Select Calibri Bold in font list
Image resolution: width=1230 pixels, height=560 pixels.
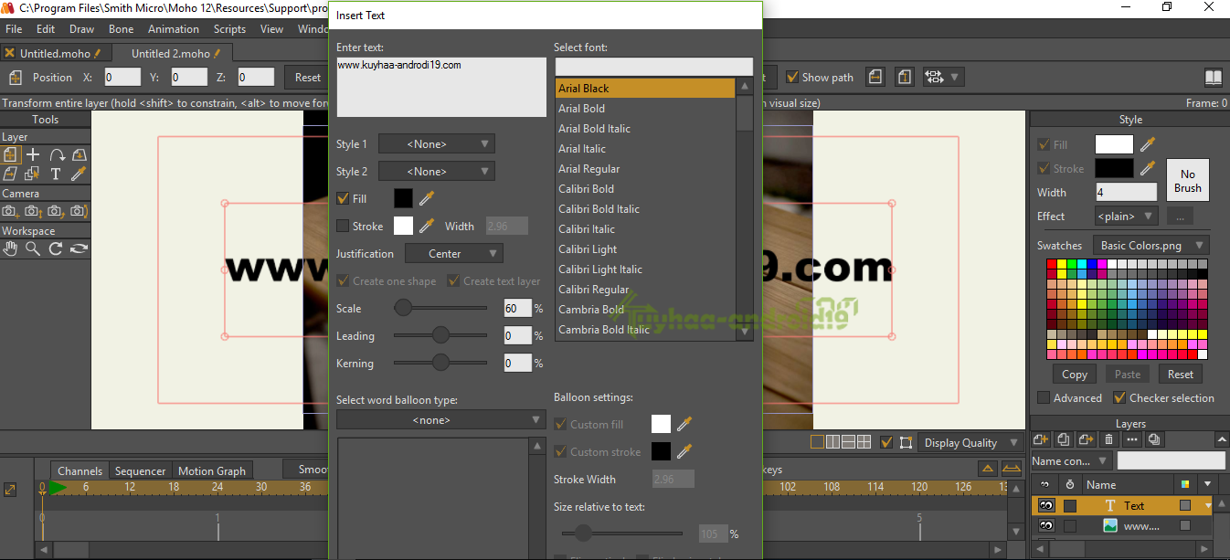point(645,188)
